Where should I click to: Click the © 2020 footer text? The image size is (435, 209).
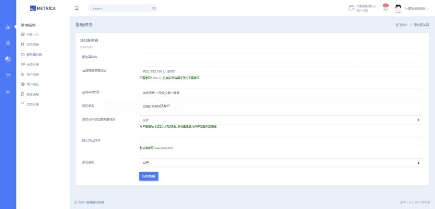pyautogui.click(x=89, y=203)
